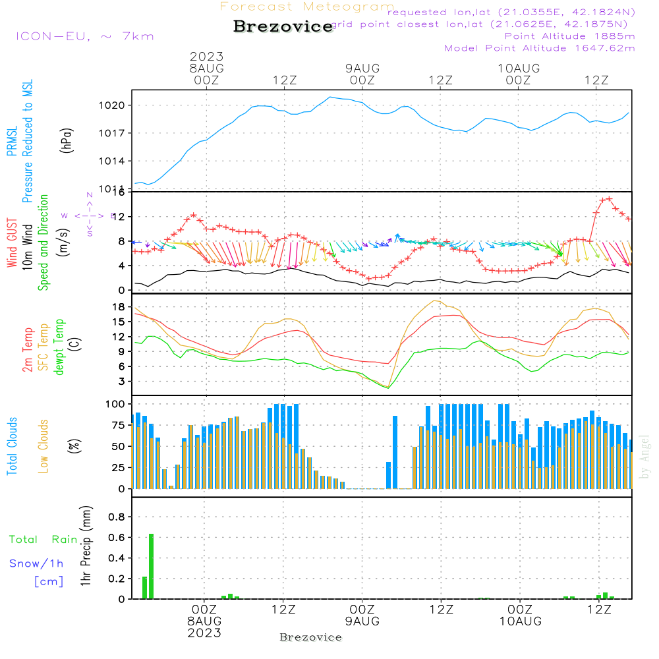The width and height of the screenshot is (659, 659).
Task: Click the tallest green rain bar
Action: point(152,566)
